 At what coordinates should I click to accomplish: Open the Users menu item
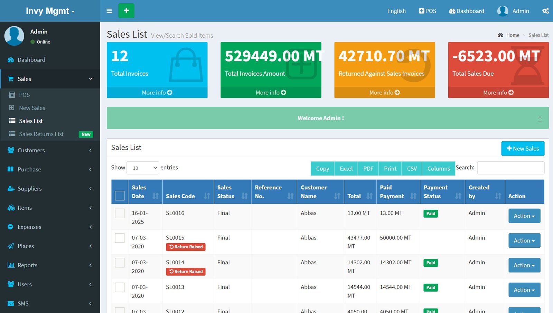pos(50,284)
